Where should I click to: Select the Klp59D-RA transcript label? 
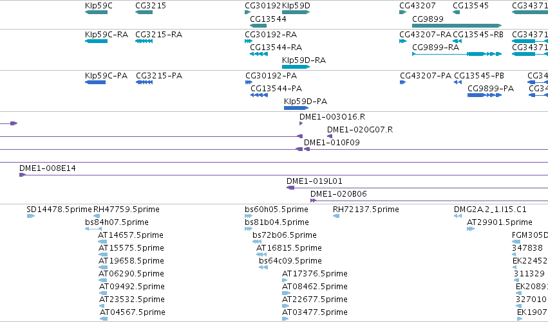pyautogui.click(x=304, y=60)
